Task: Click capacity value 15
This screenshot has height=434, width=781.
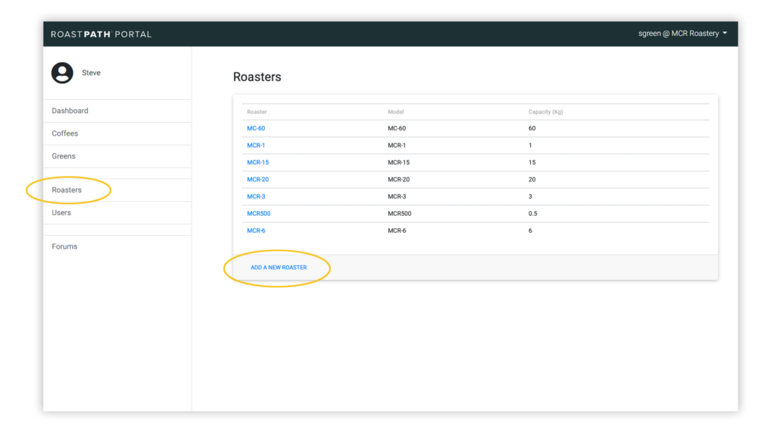Action: point(532,162)
